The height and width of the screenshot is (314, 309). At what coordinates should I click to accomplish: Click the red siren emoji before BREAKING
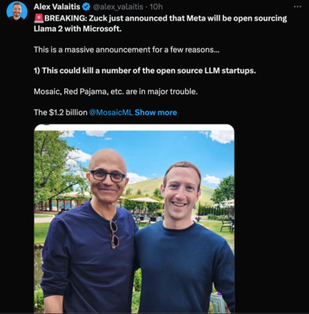click(x=38, y=18)
